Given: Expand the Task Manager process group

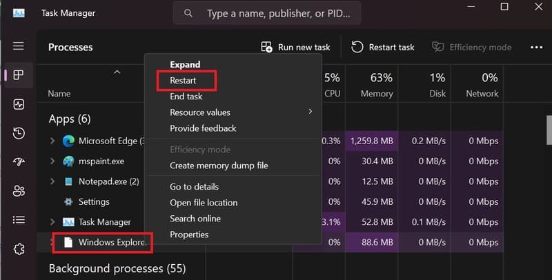Looking at the screenshot, I should coord(52,222).
